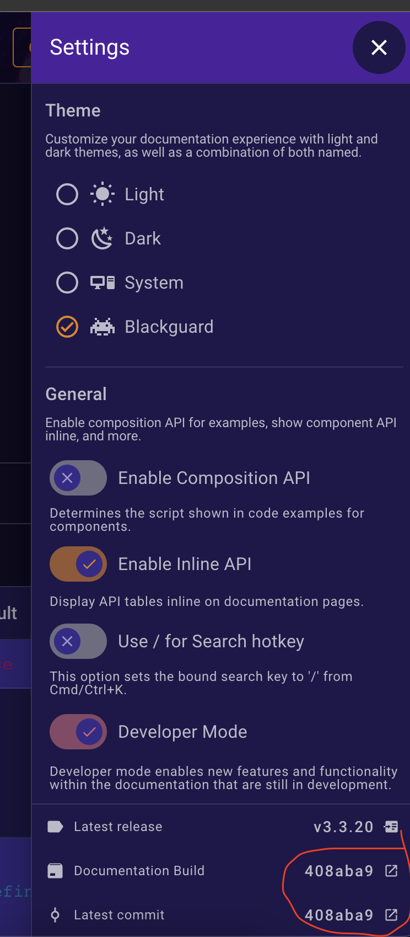The image size is (410, 937).
Task: Click the tag icon beside Latest release
Action: [x=55, y=826]
